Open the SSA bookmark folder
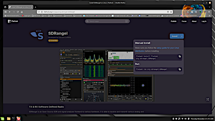215x121 pixels. [x=44, y=16]
